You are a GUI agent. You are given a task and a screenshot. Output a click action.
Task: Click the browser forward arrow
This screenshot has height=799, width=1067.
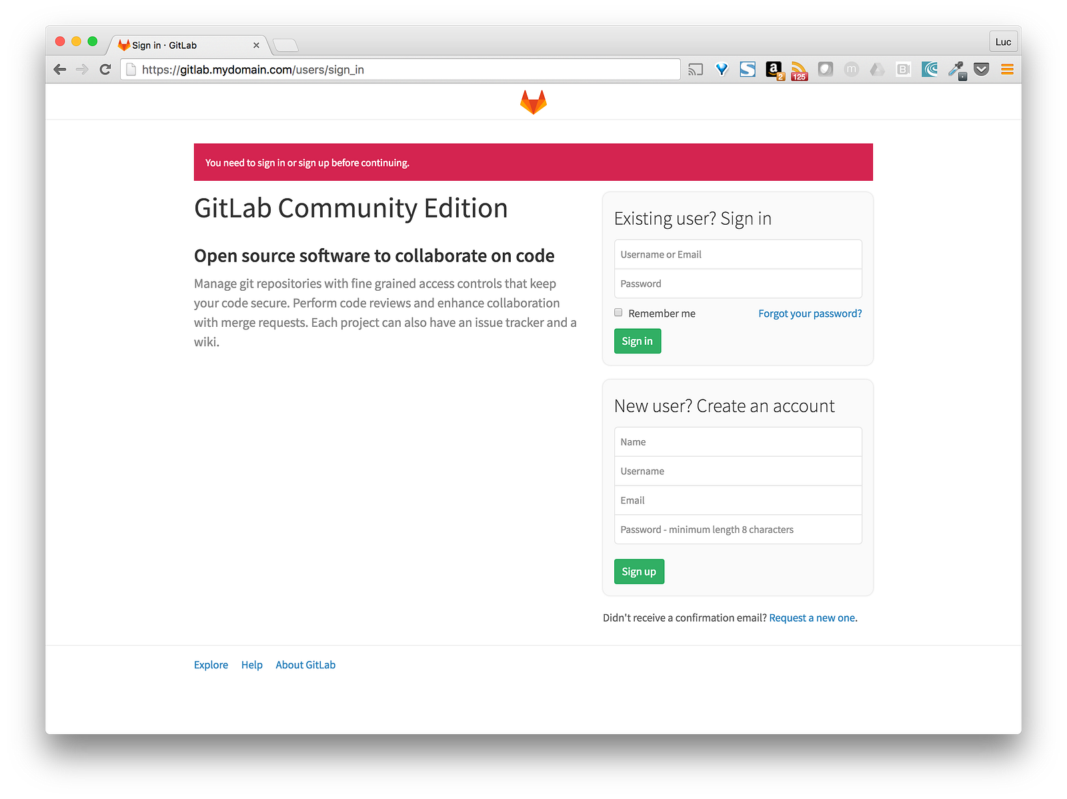pos(82,69)
